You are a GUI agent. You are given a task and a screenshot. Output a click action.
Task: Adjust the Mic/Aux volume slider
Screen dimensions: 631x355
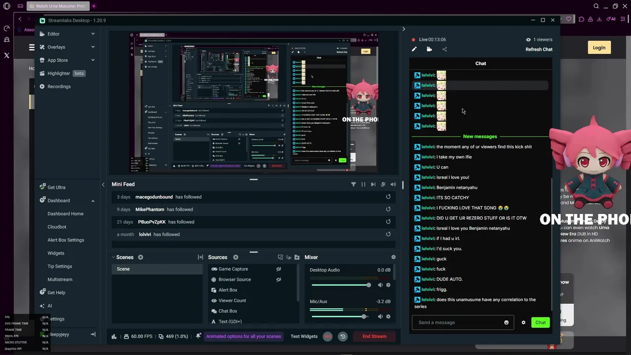point(341,317)
